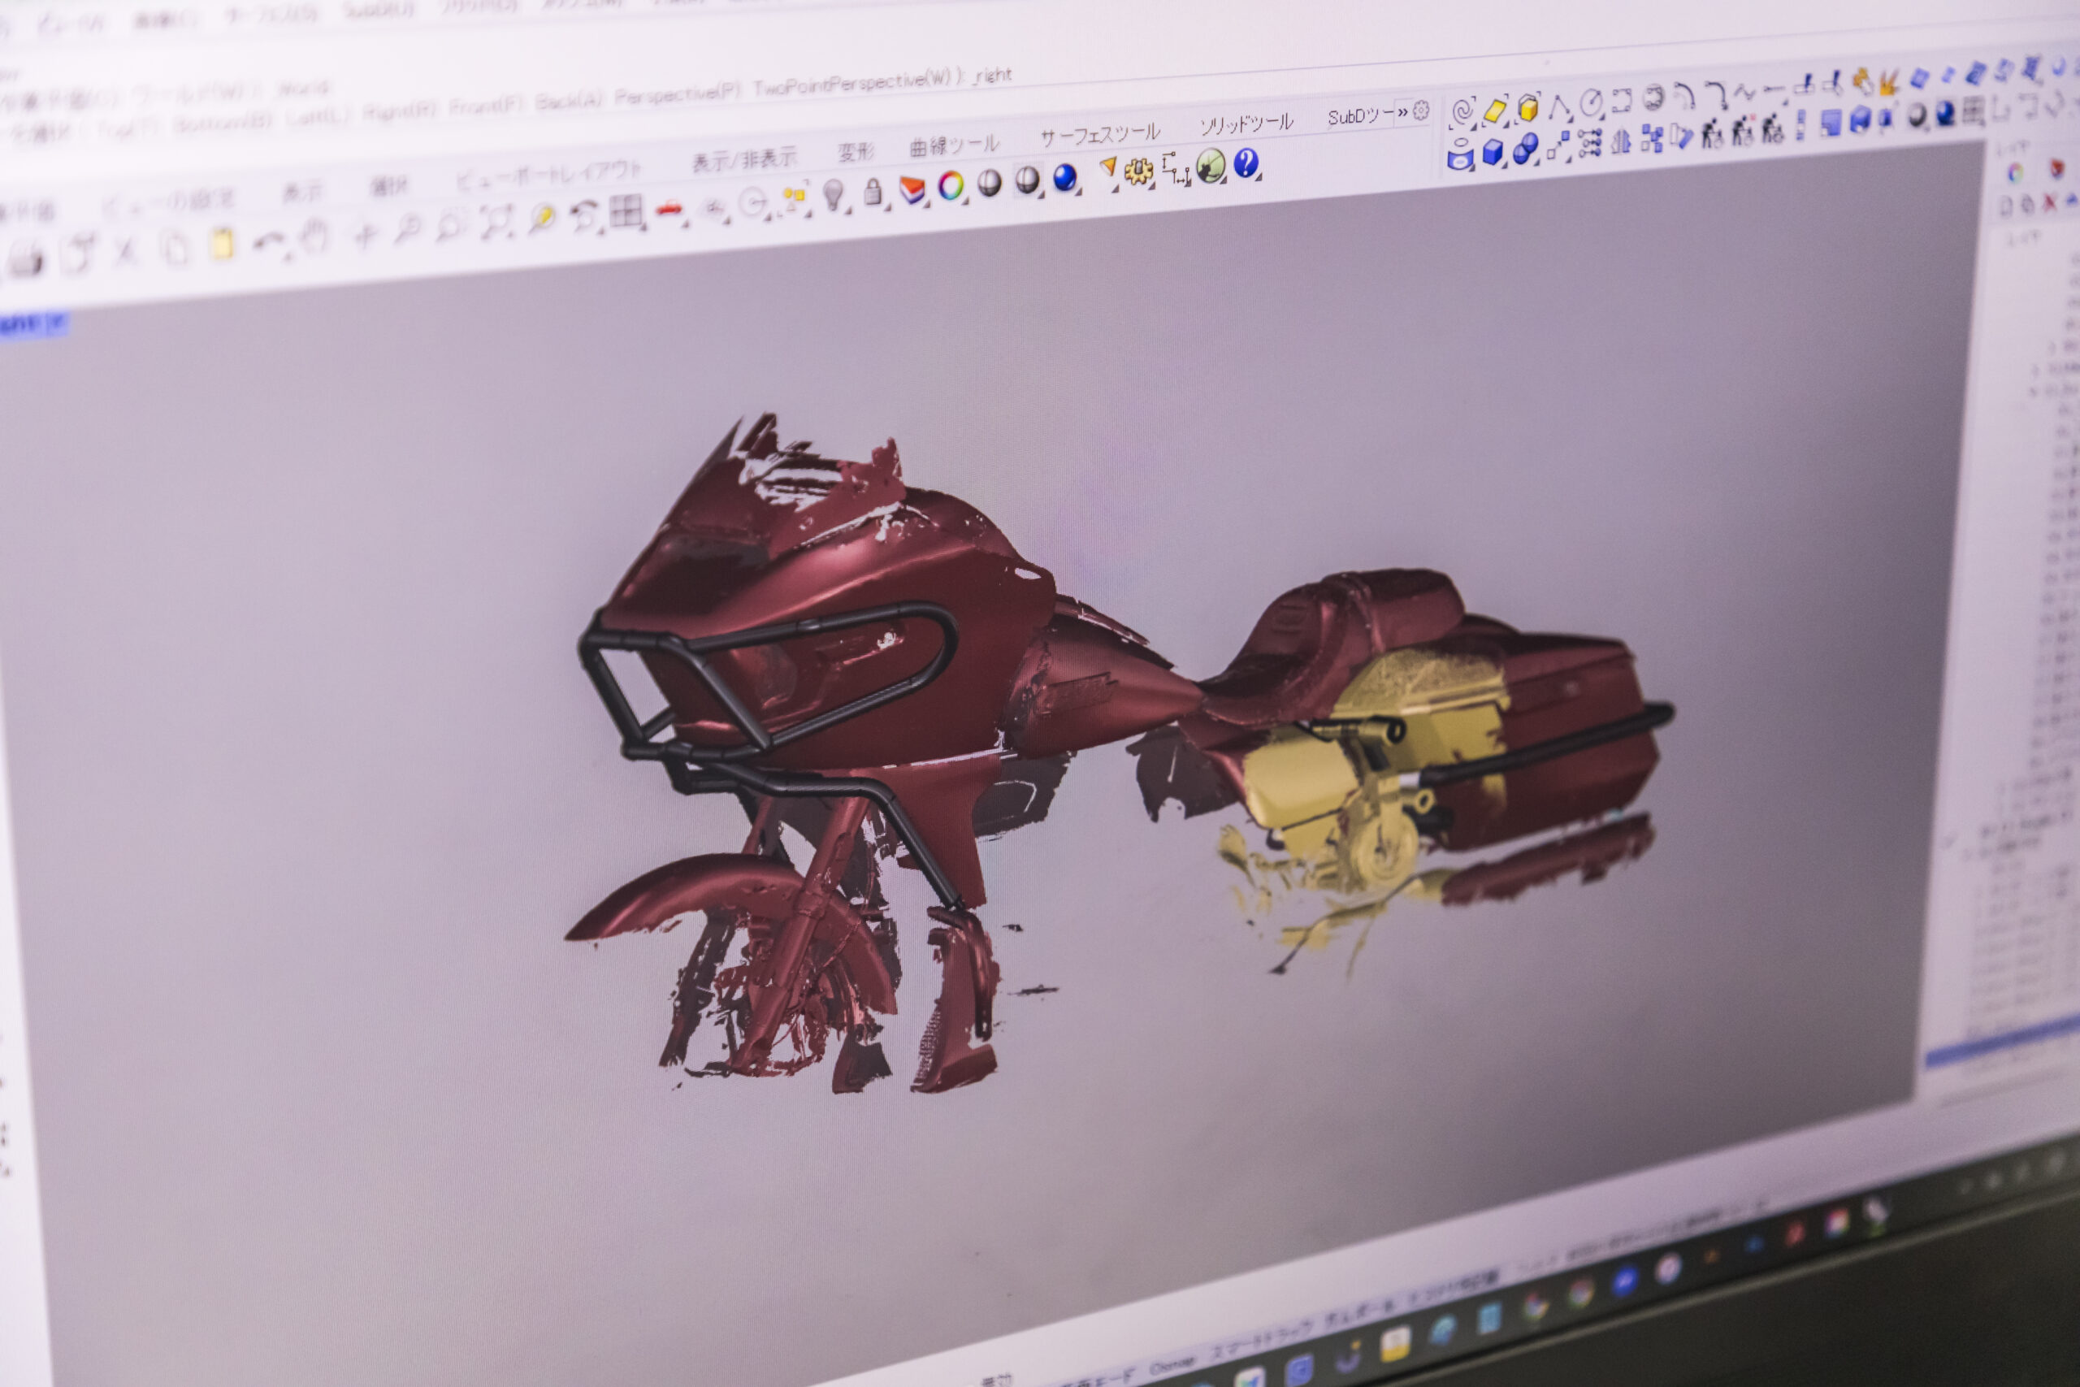This screenshot has height=1387, width=2080.
Task: Open the four-viewport layout grid icon
Action: (626, 211)
